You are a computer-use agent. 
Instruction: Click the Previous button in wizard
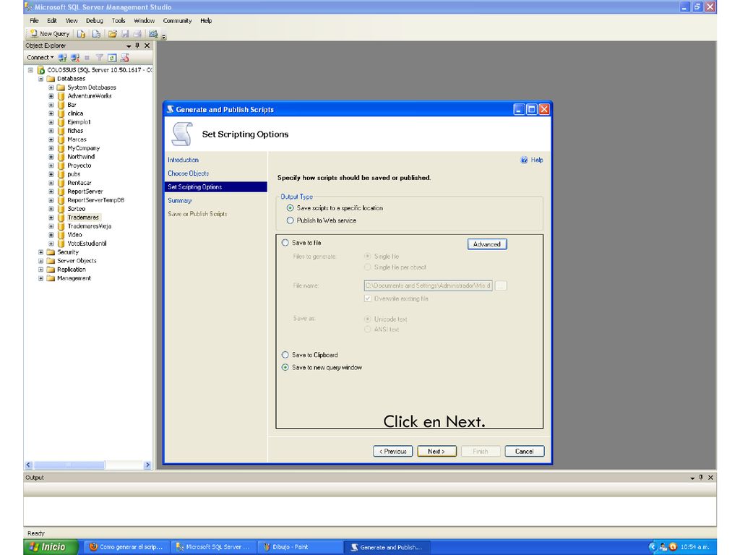[392, 451]
